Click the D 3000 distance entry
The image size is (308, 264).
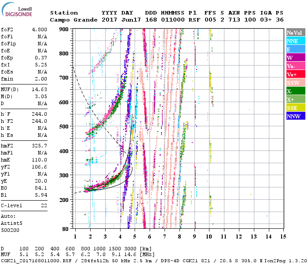pos(130,249)
